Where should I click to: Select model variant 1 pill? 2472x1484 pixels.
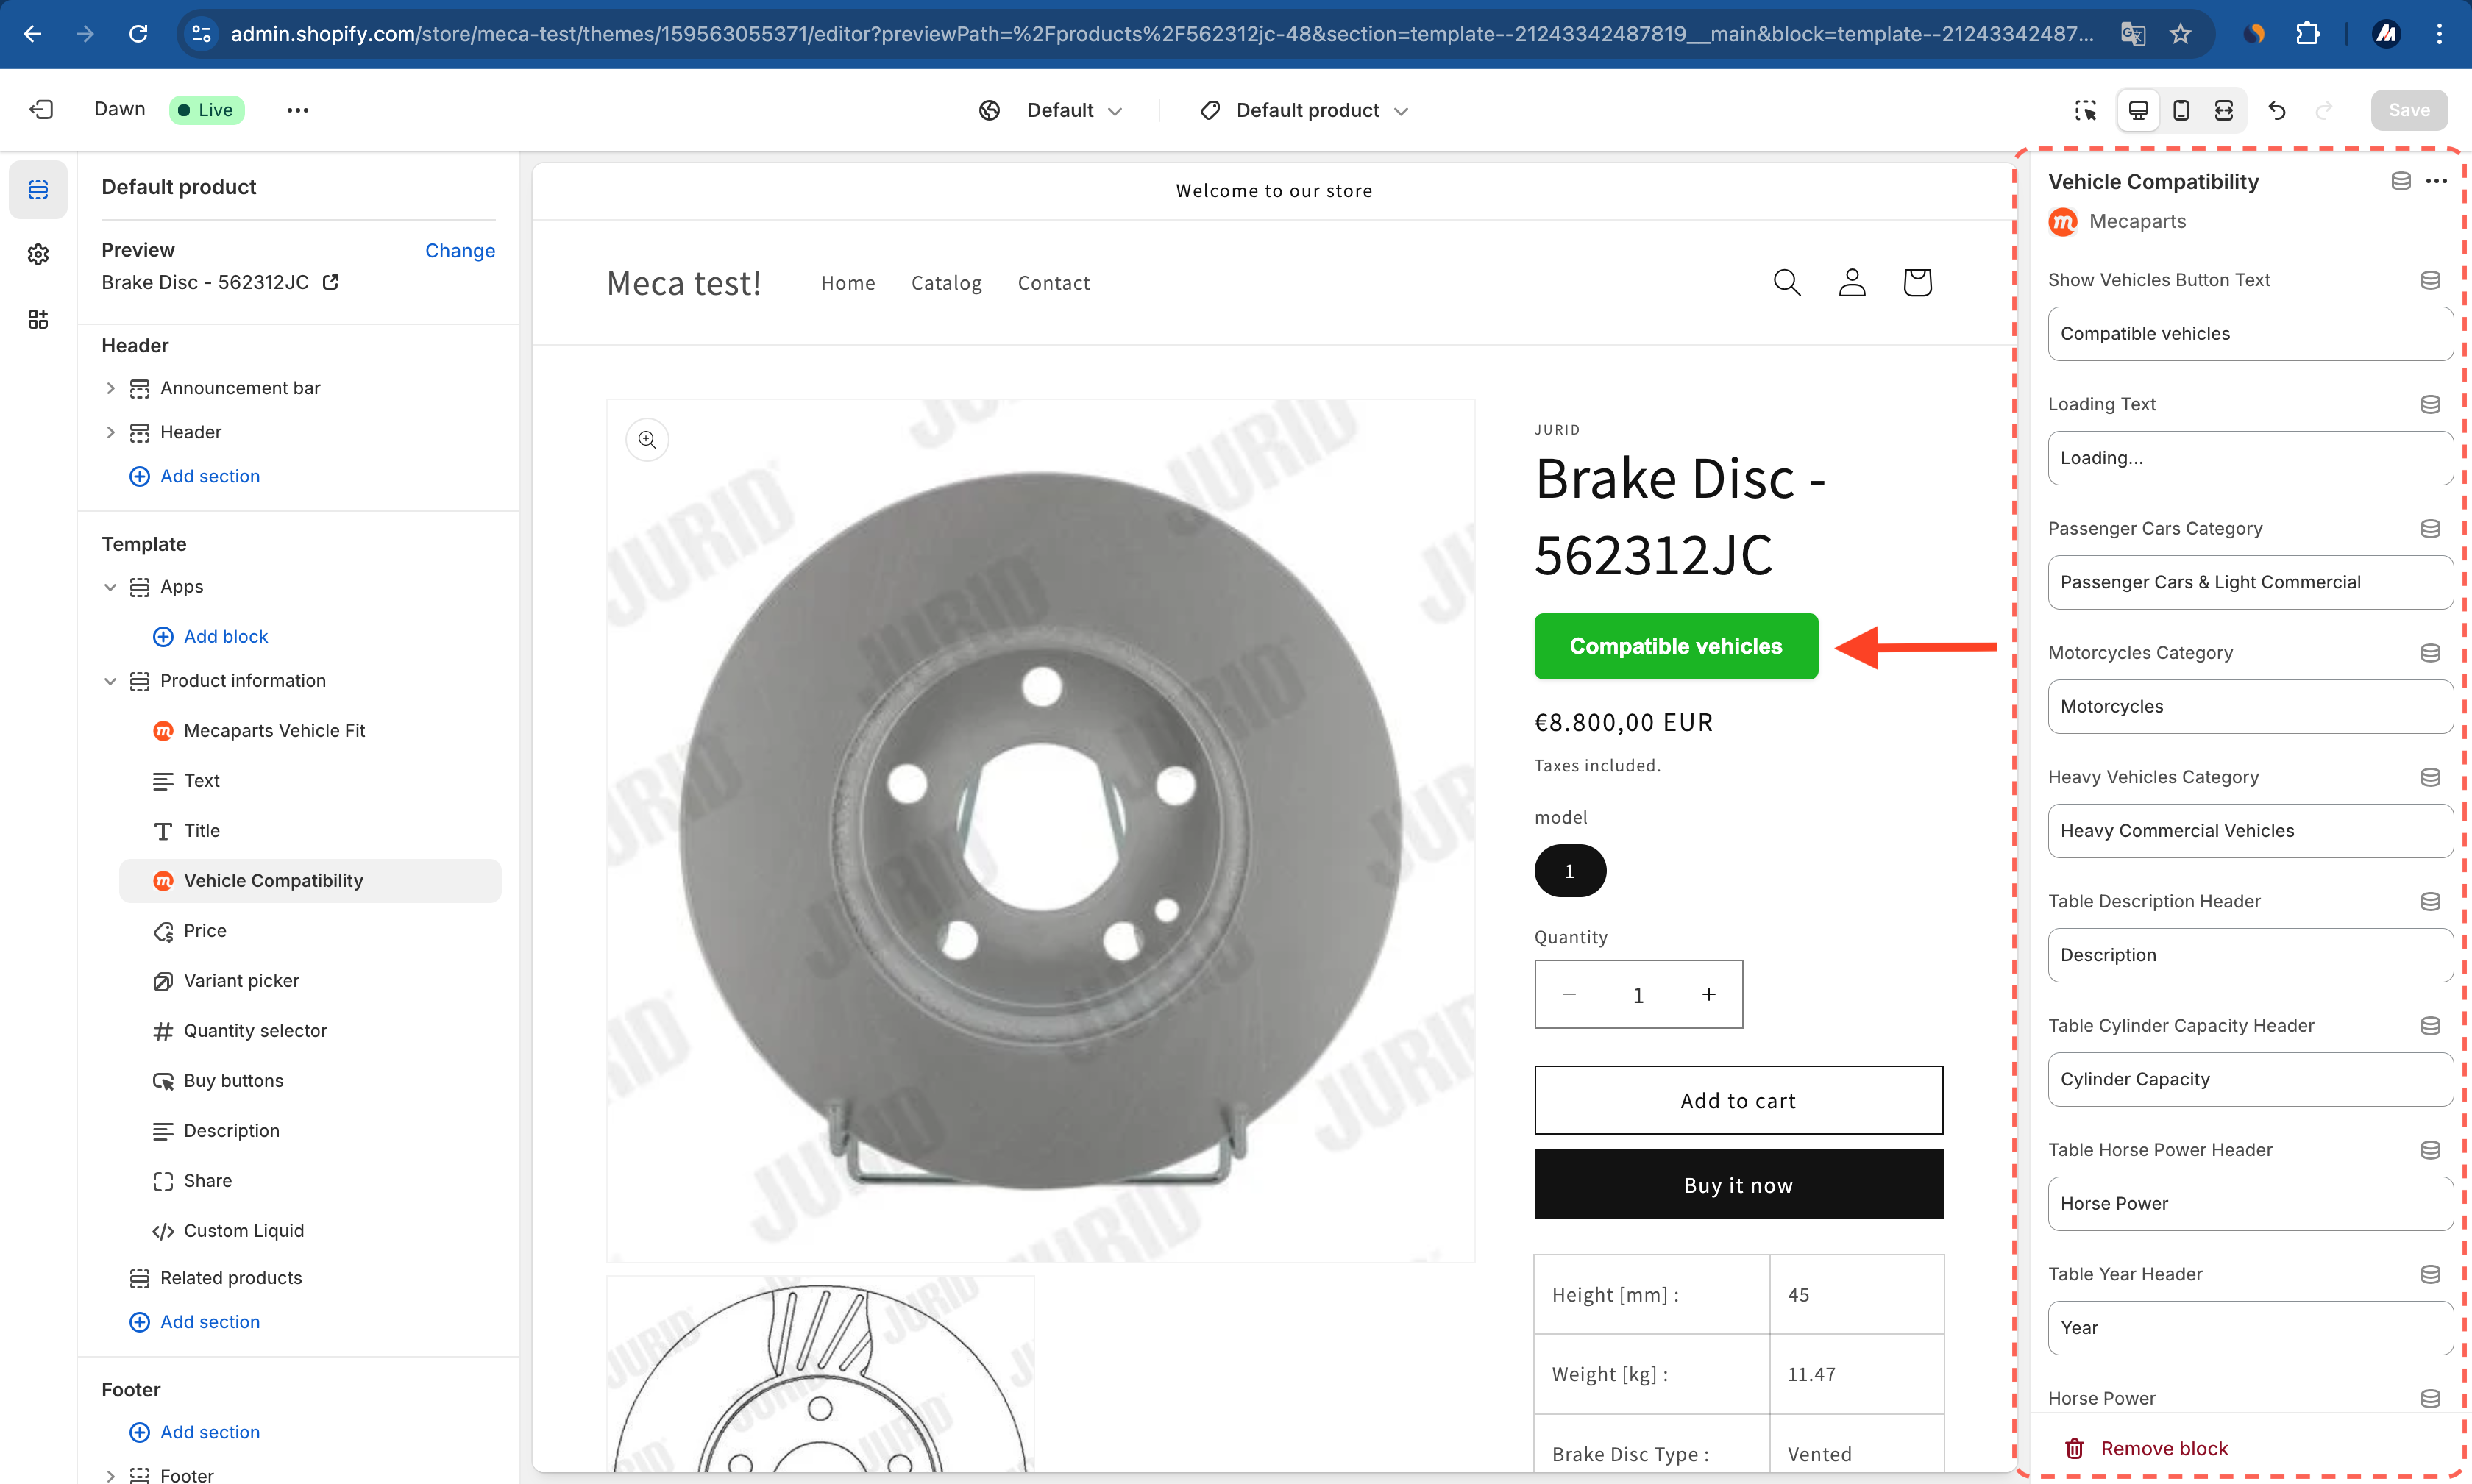pos(1569,871)
